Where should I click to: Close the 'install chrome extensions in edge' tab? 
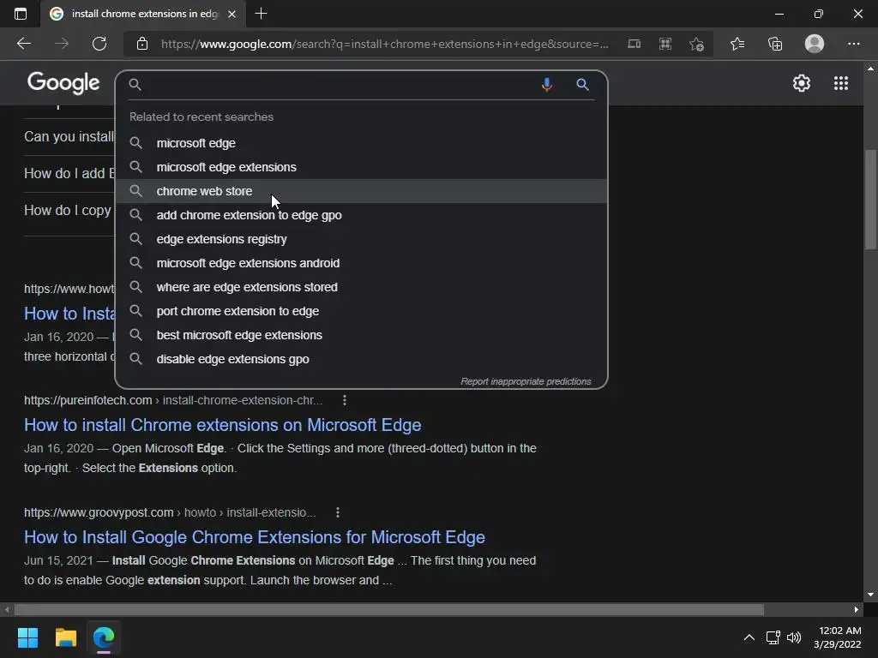tap(232, 14)
